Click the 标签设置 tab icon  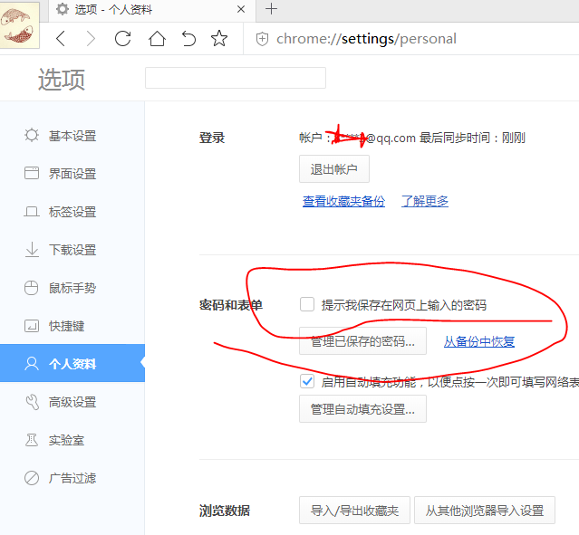32,212
